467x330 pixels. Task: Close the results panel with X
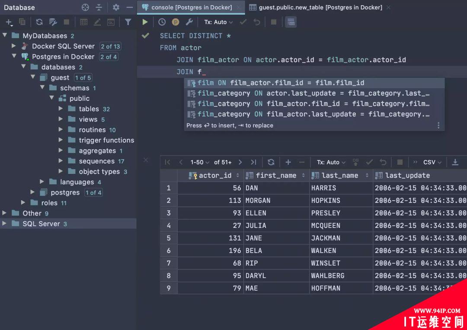point(146,160)
